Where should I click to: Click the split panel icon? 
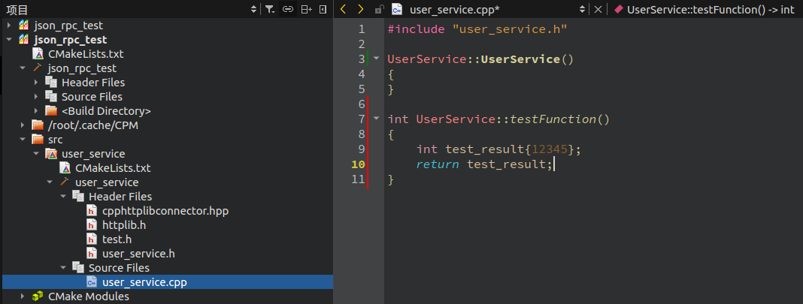tap(306, 9)
